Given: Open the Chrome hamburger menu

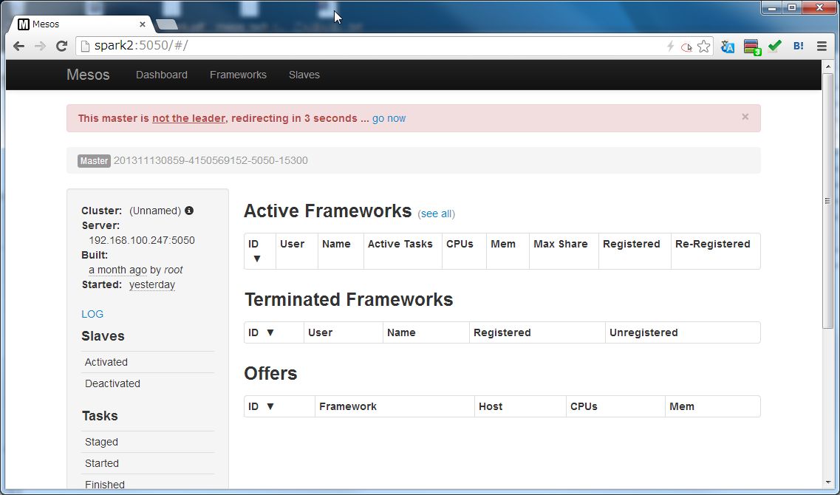Looking at the screenshot, I should click(x=822, y=46).
